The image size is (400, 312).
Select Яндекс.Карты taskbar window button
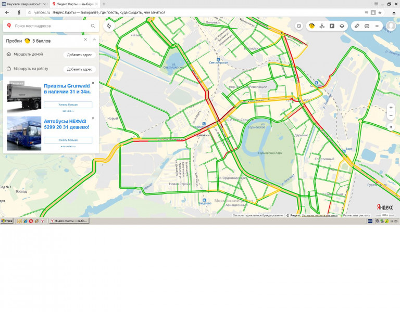coord(69,221)
